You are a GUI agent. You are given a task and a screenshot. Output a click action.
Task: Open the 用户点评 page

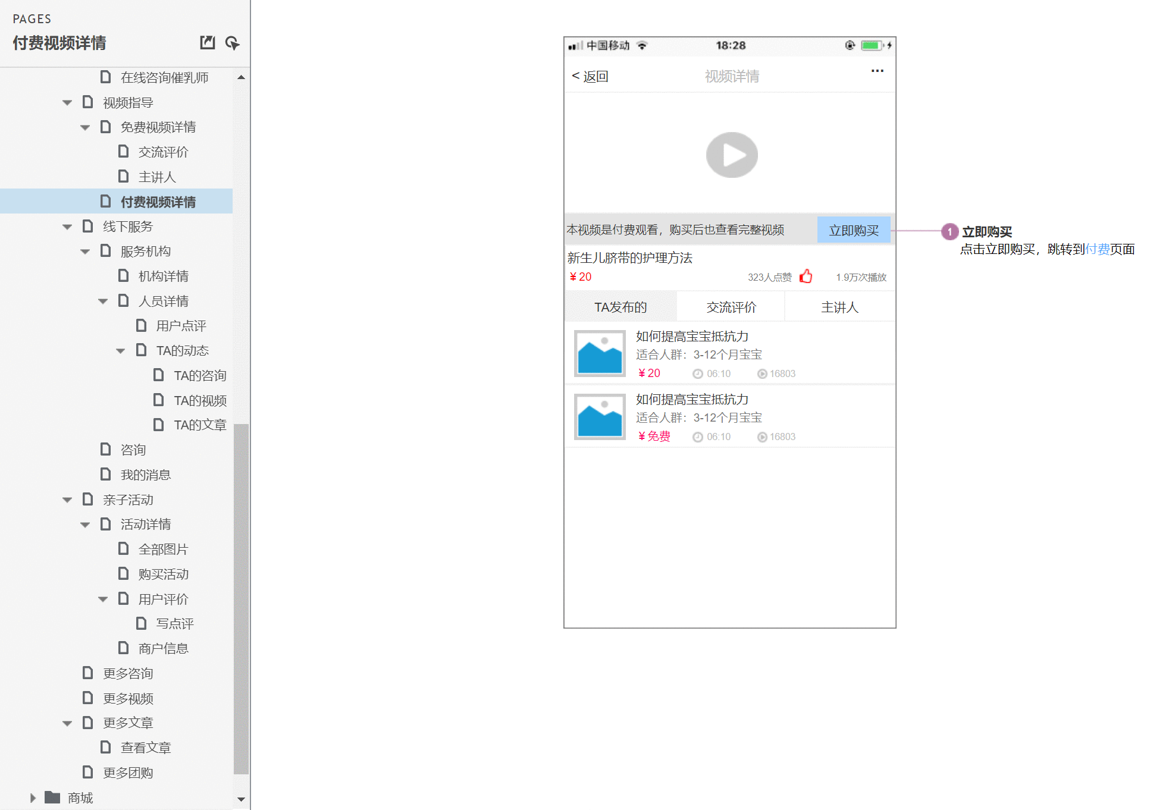(181, 326)
